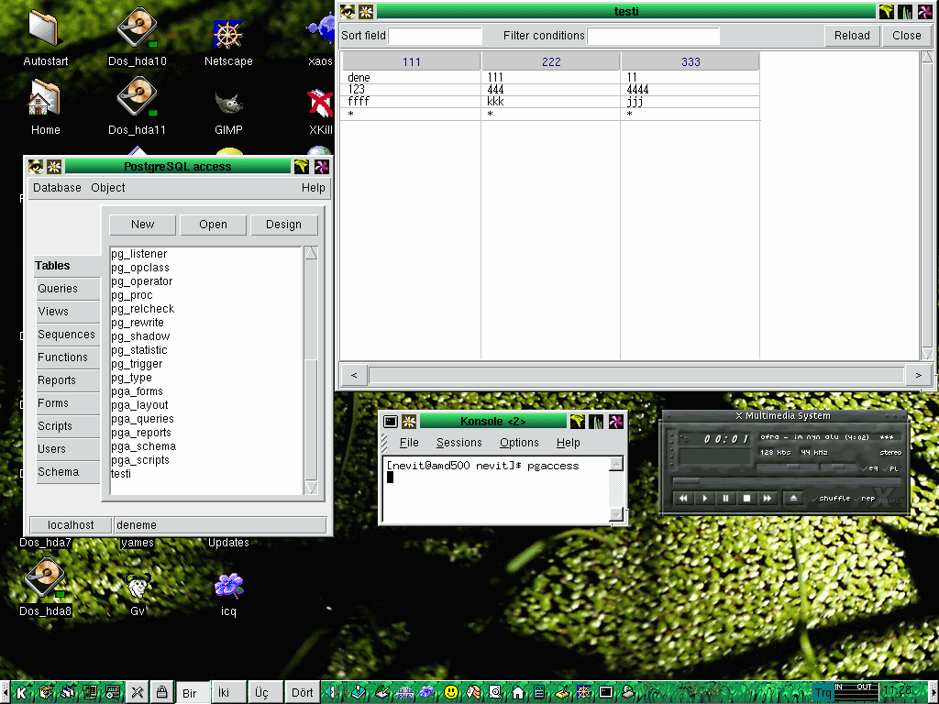Stop playback in the multimedia player

tap(746, 498)
